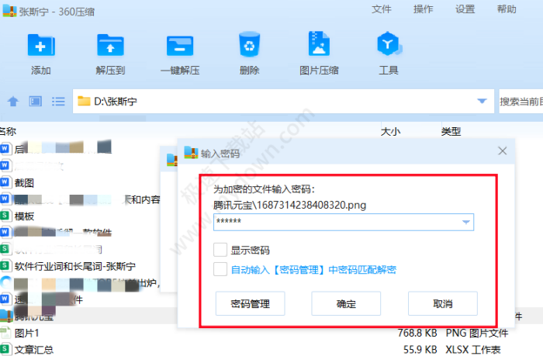Click icon of 软件行业词和长尾词-张斯宁 file

5,265
